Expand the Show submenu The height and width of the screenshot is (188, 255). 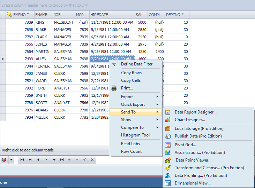[136, 120]
